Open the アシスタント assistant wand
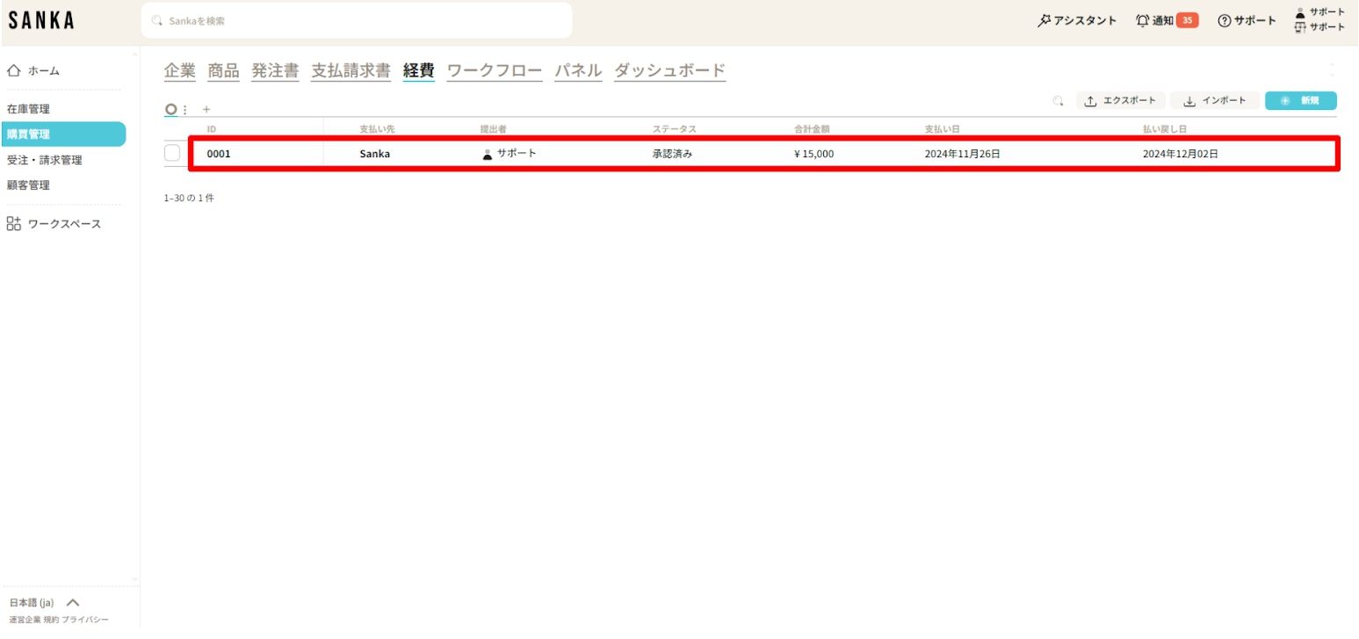Screen dimensions: 1359x639 pos(1076,20)
